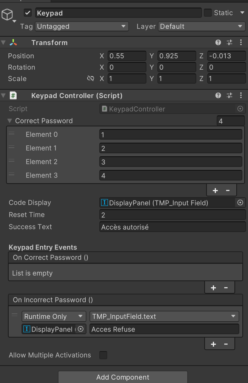Open the Layer dropdown showing Default
248x383 pixels.
click(x=202, y=26)
